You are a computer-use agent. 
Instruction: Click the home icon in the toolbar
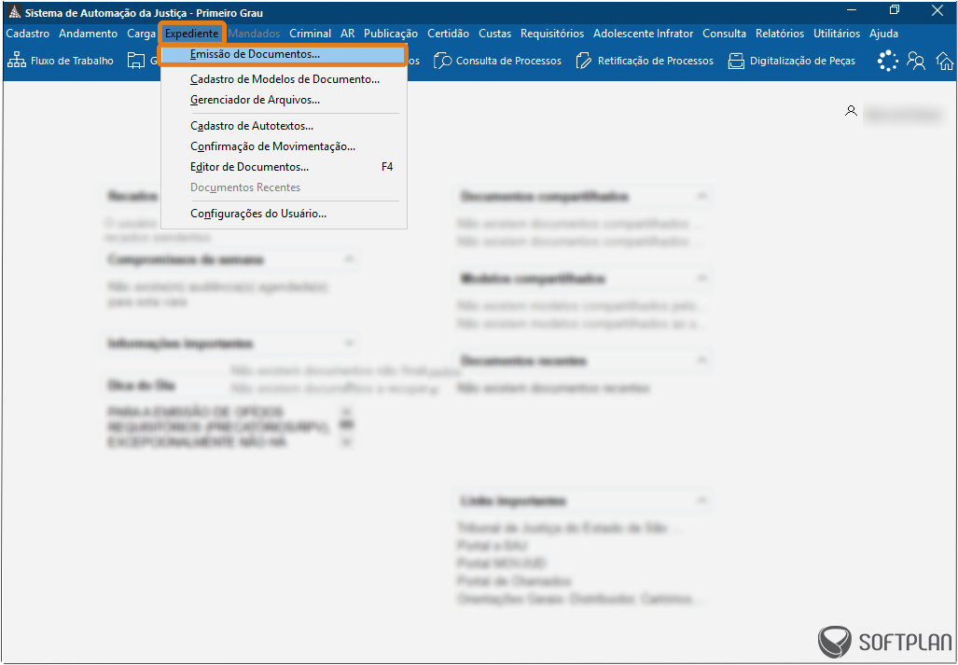[945, 61]
